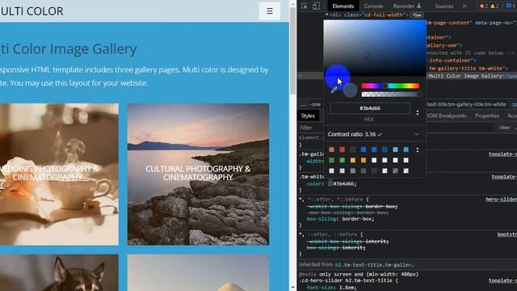The height and width of the screenshot is (291, 517).
Task: Open the Properties tab
Action: (487, 116)
